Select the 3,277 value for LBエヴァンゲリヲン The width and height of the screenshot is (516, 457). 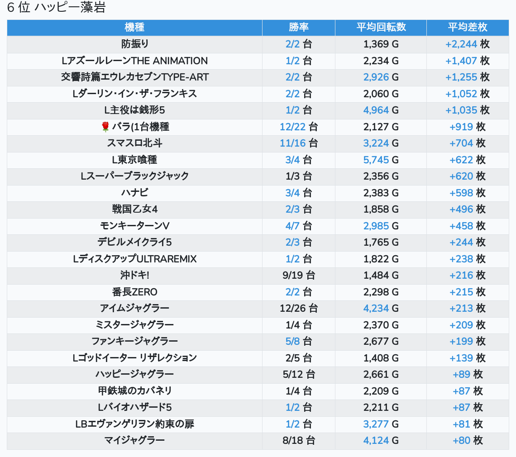coord(376,424)
